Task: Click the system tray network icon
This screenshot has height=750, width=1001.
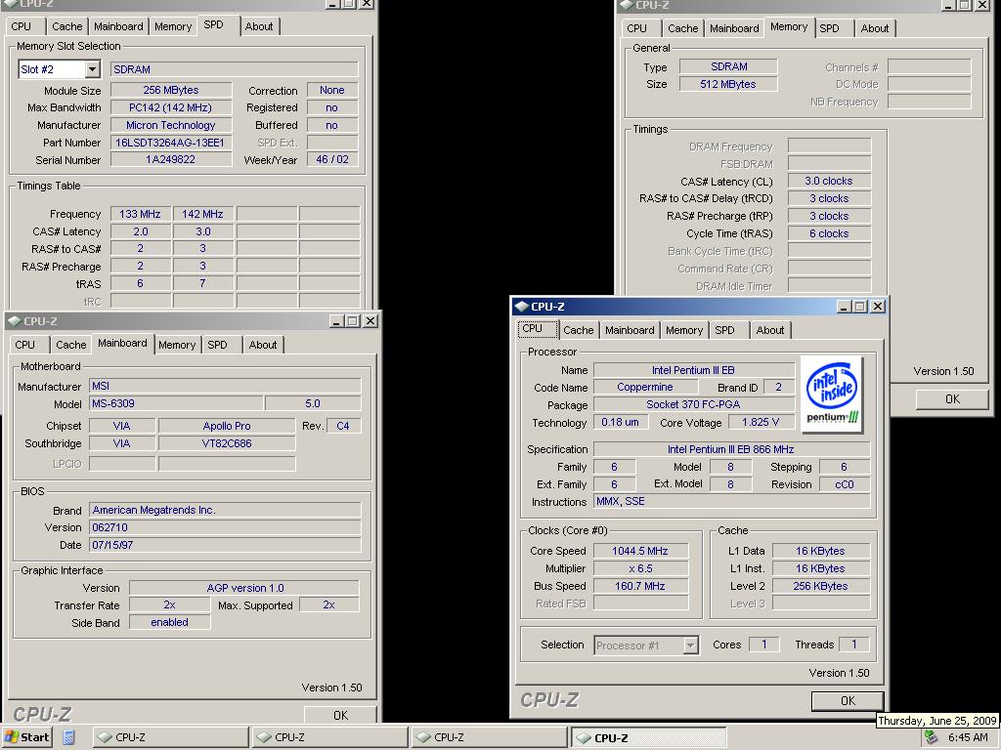Action: 931,737
